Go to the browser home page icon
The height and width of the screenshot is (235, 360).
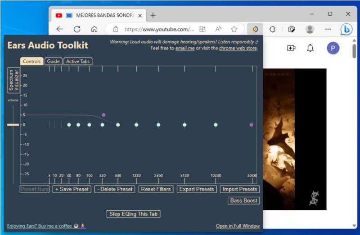(94, 29)
